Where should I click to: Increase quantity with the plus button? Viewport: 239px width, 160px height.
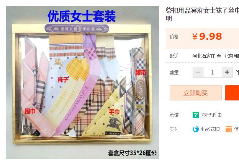tap(227, 72)
